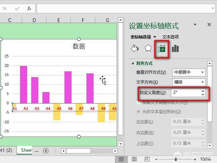Select column E header

point(59,20)
